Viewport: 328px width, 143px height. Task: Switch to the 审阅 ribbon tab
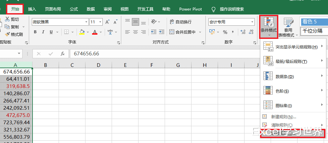[x=108, y=9]
